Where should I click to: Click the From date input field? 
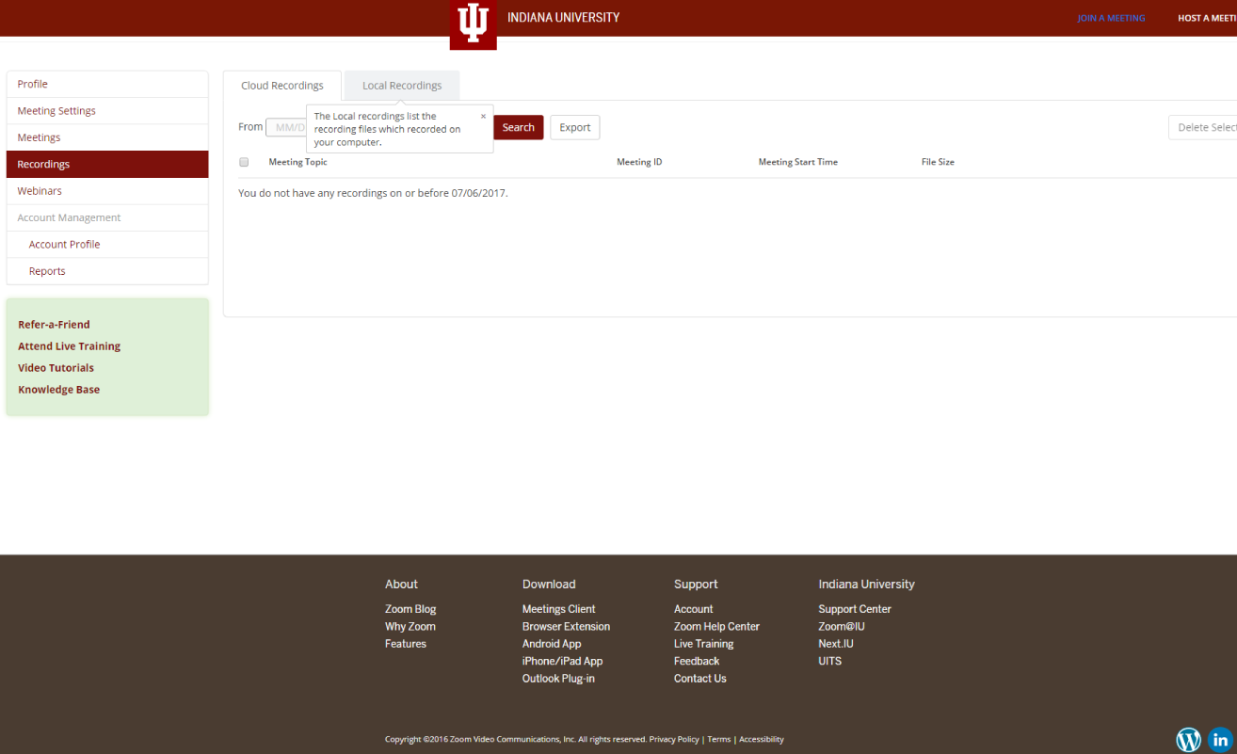click(x=286, y=127)
